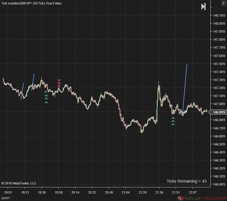Click the 146.000 price axis label
227x201 pixels.
(x=219, y=184)
